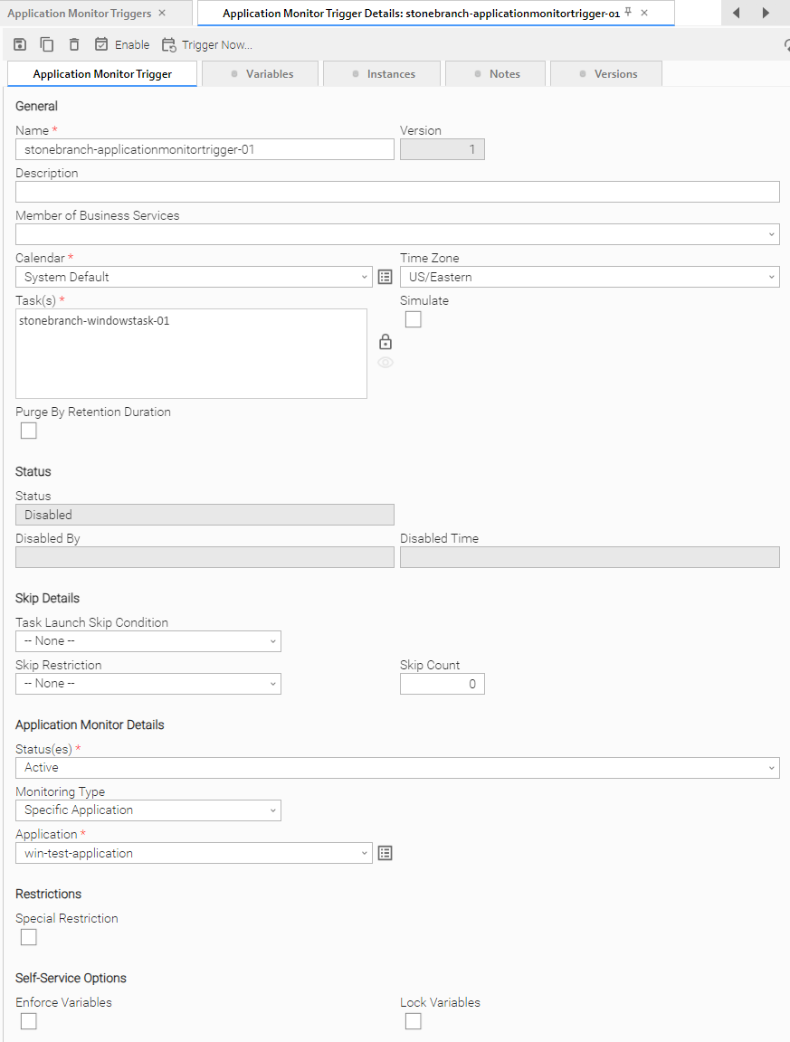Tick the Special Restriction checkbox

pyautogui.click(x=29, y=937)
